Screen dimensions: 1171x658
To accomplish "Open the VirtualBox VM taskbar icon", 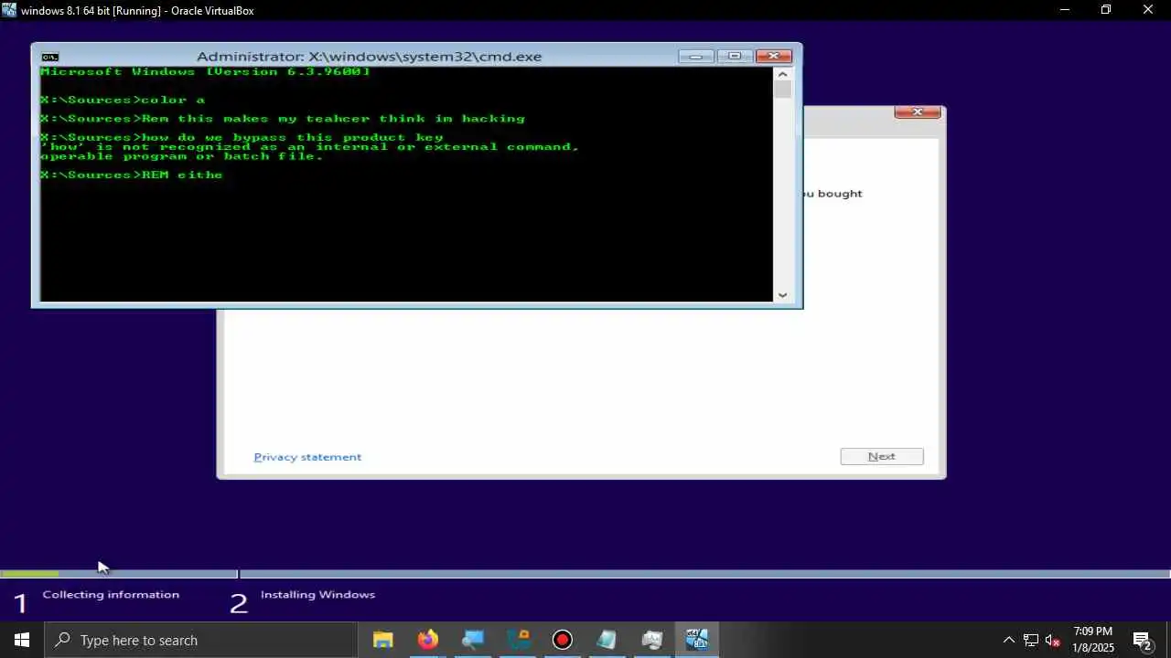I will click(x=697, y=640).
